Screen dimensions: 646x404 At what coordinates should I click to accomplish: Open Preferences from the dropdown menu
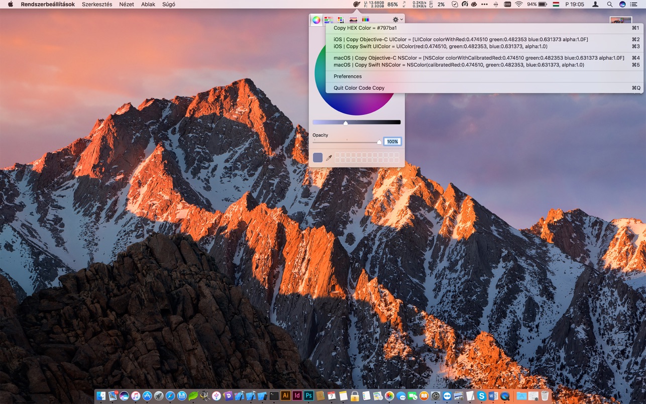(x=348, y=76)
